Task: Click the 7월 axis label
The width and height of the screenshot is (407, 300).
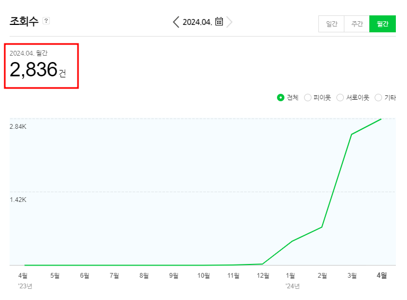Action: pos(114,276)
